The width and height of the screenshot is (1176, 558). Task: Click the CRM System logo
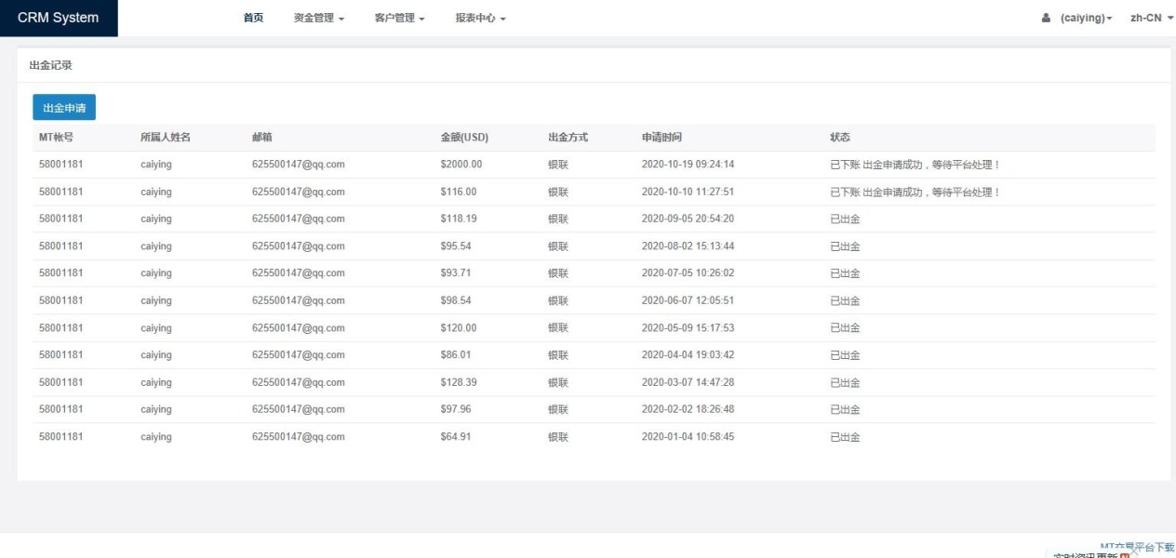coord(59,18)
